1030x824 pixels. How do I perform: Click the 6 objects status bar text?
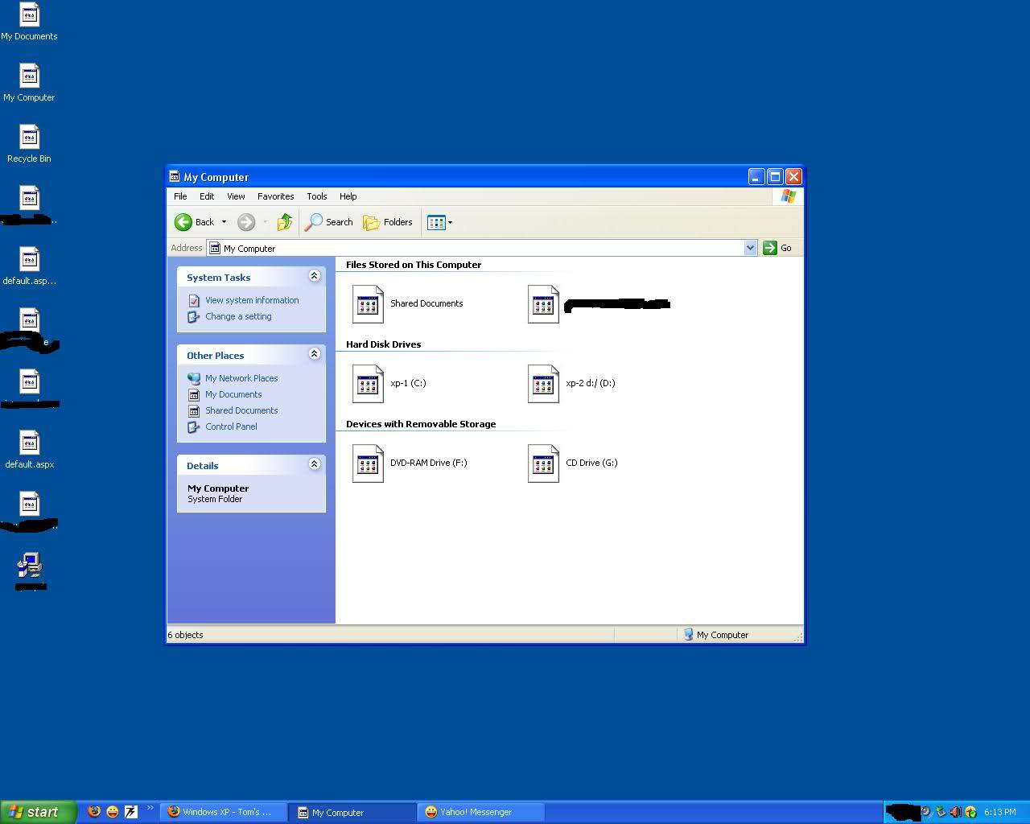pyautogui.click(x=186, y=635)
